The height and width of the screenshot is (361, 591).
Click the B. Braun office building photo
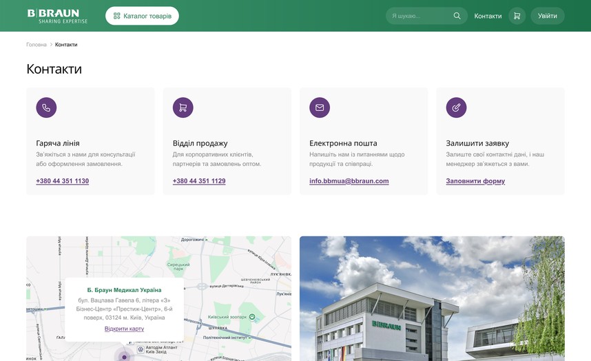pyautogui.click(x=432, y=298)
